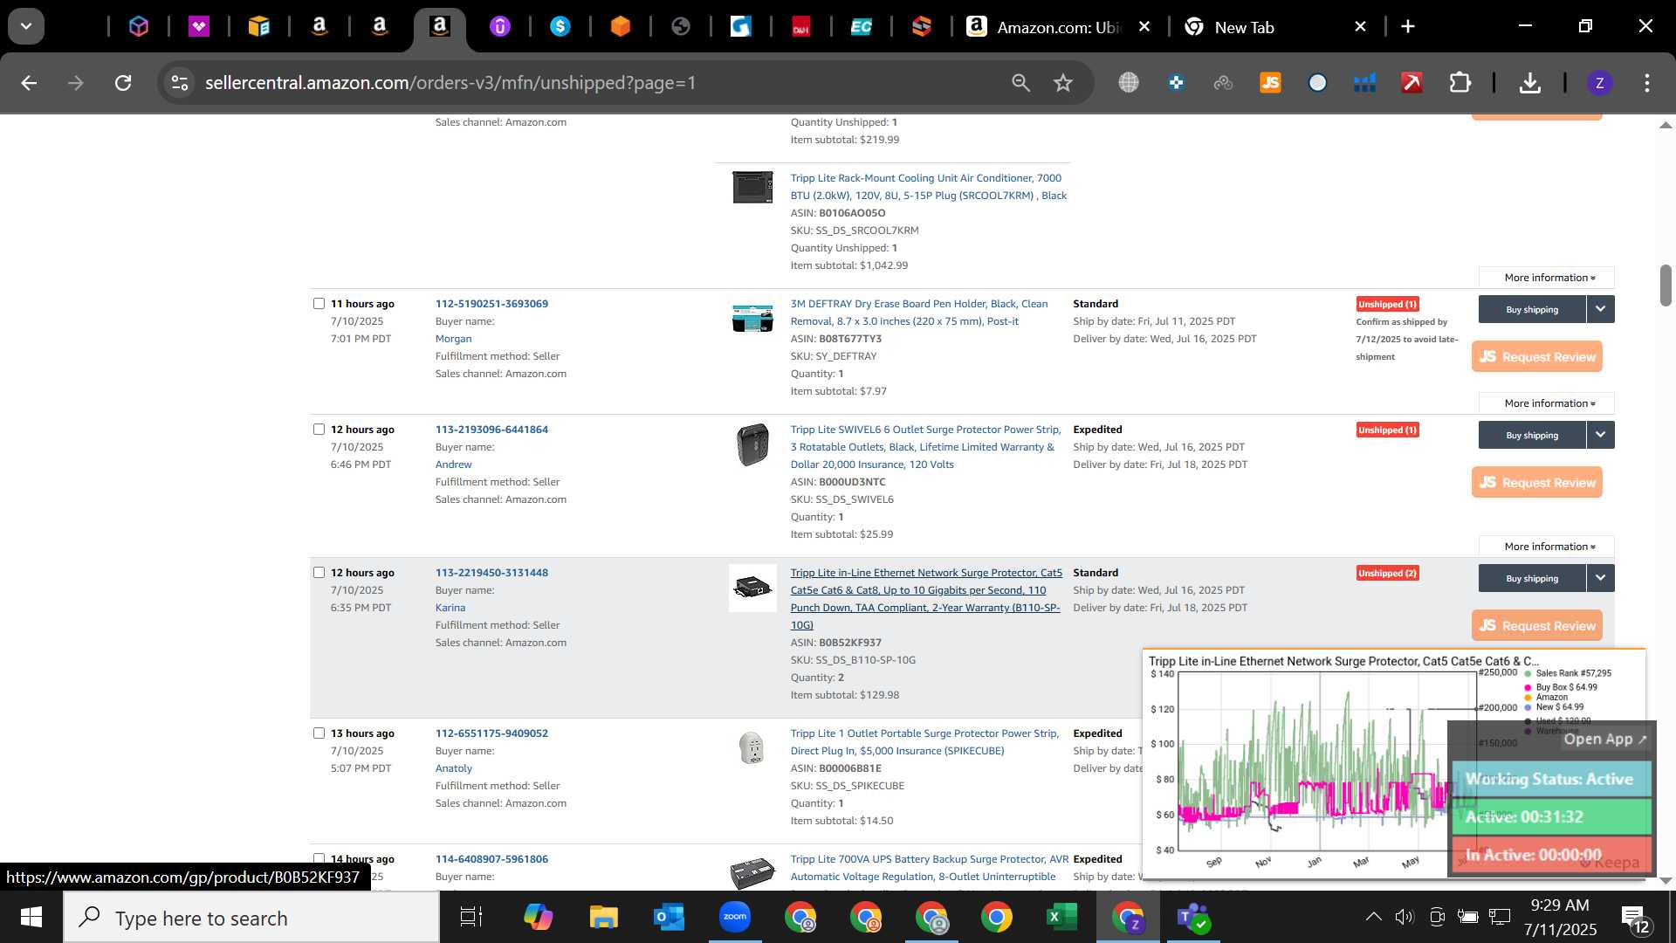Select checkbox for order 112-5190251-3693069
The image size is (1676, 943).
pos(319,304)
